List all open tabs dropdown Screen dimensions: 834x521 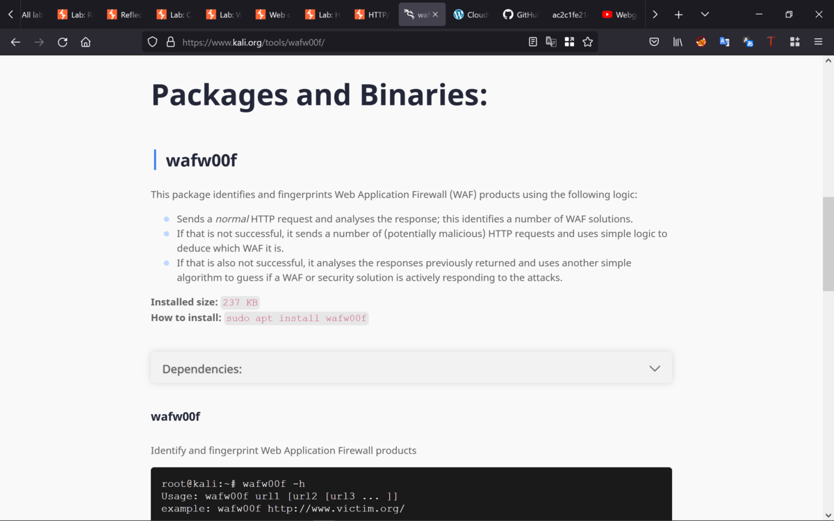705,15
